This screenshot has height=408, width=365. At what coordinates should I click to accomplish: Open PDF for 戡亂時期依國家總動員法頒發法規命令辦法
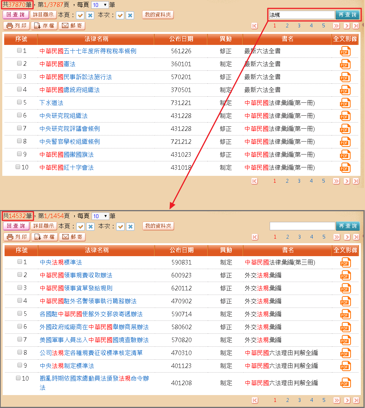point(345,383)
